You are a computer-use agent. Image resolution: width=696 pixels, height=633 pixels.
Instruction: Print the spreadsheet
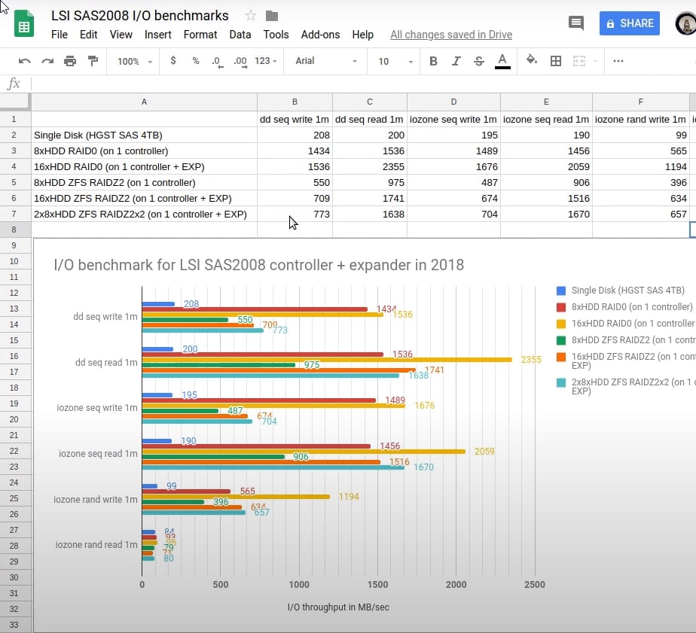click(70, 61)
